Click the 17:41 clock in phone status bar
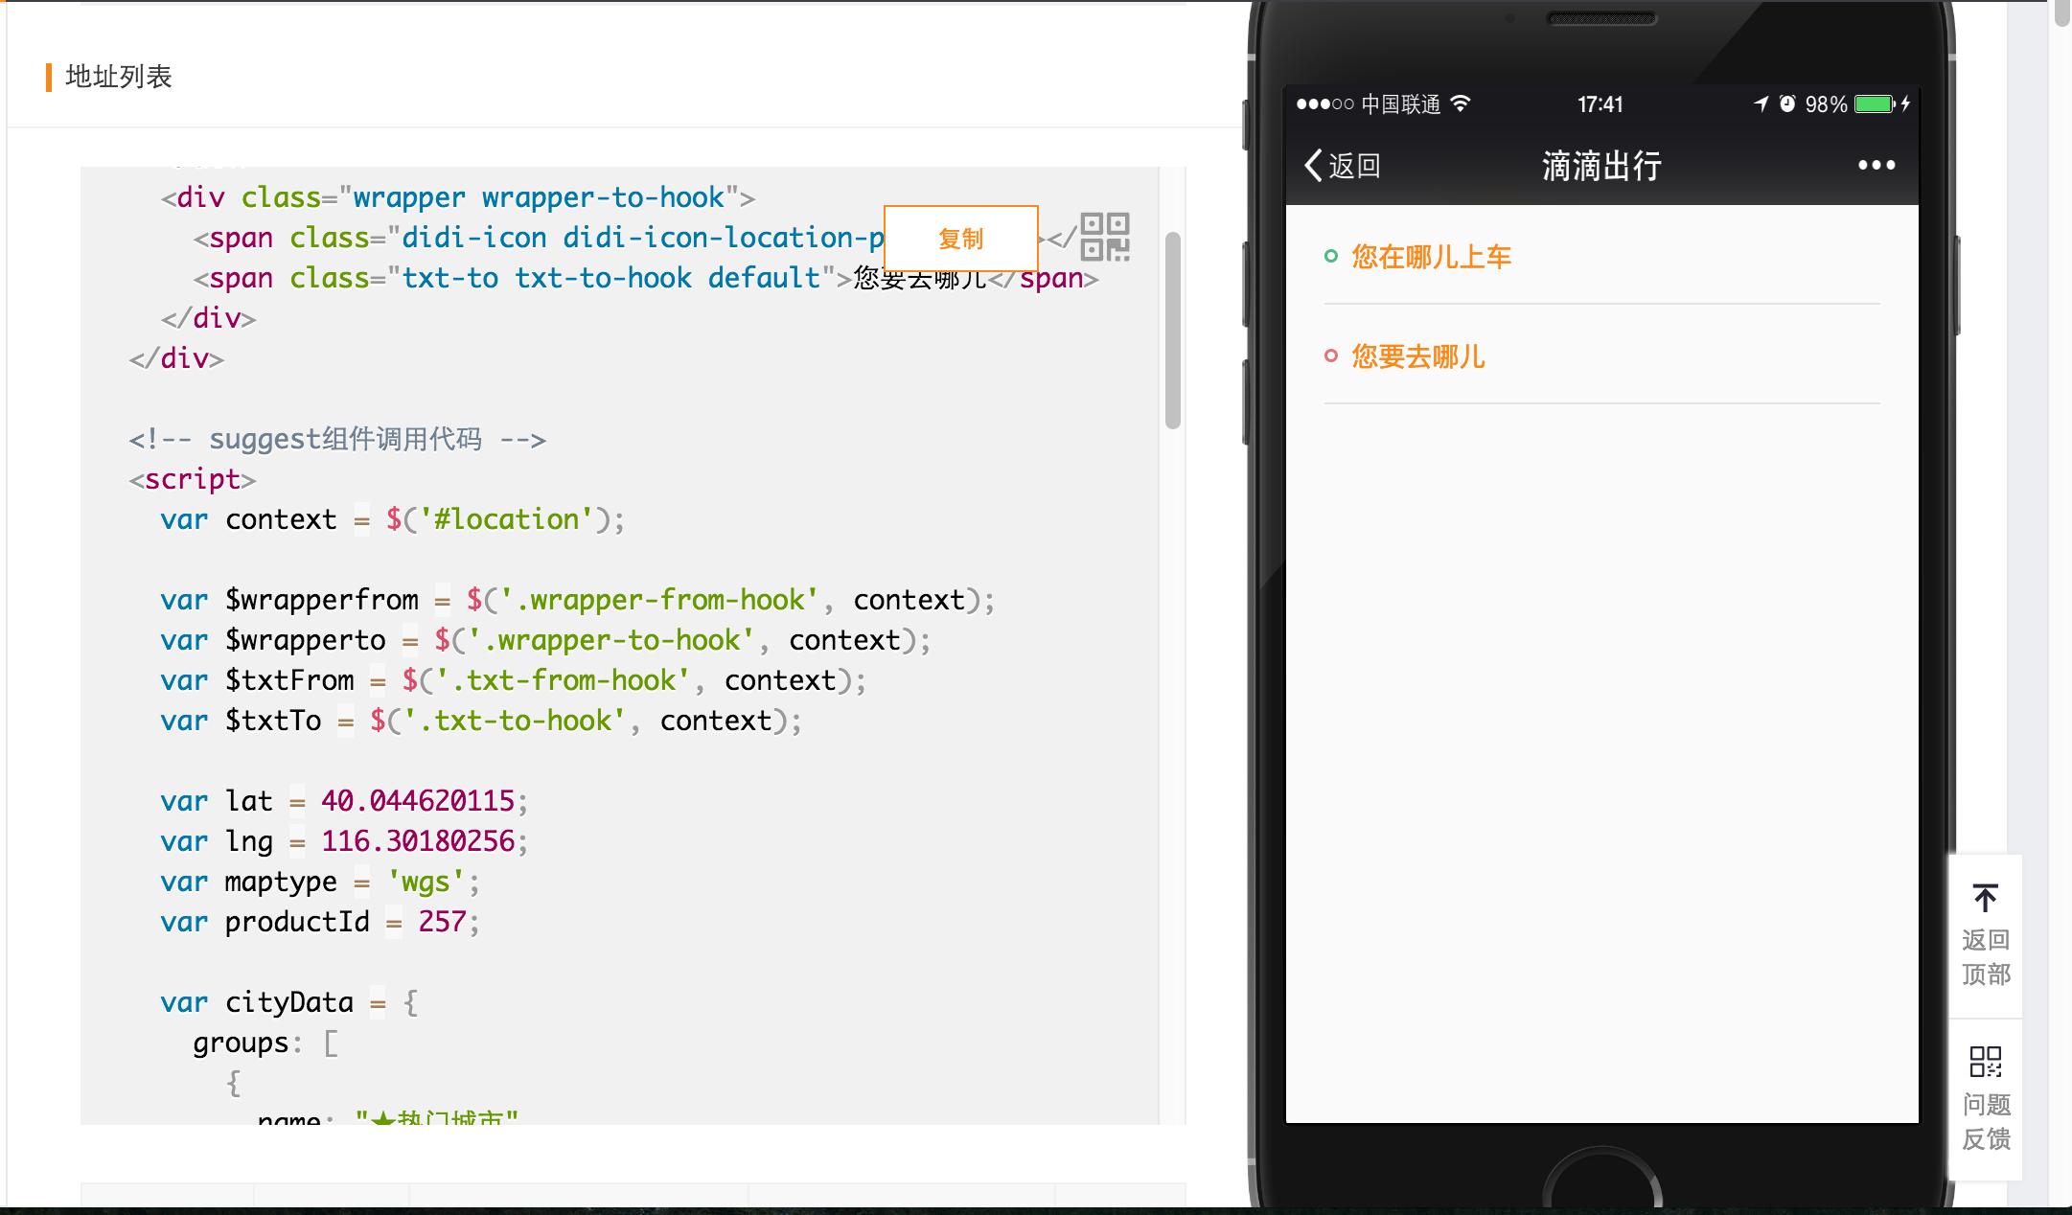This screenshot has height=1215, width=2072. tap(1600, 104)
